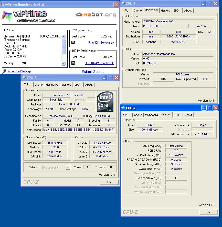This screenshot has height=227, width=222.
Task: Switch to Mainboard tab in CPU window
Action: pos(52,85)
